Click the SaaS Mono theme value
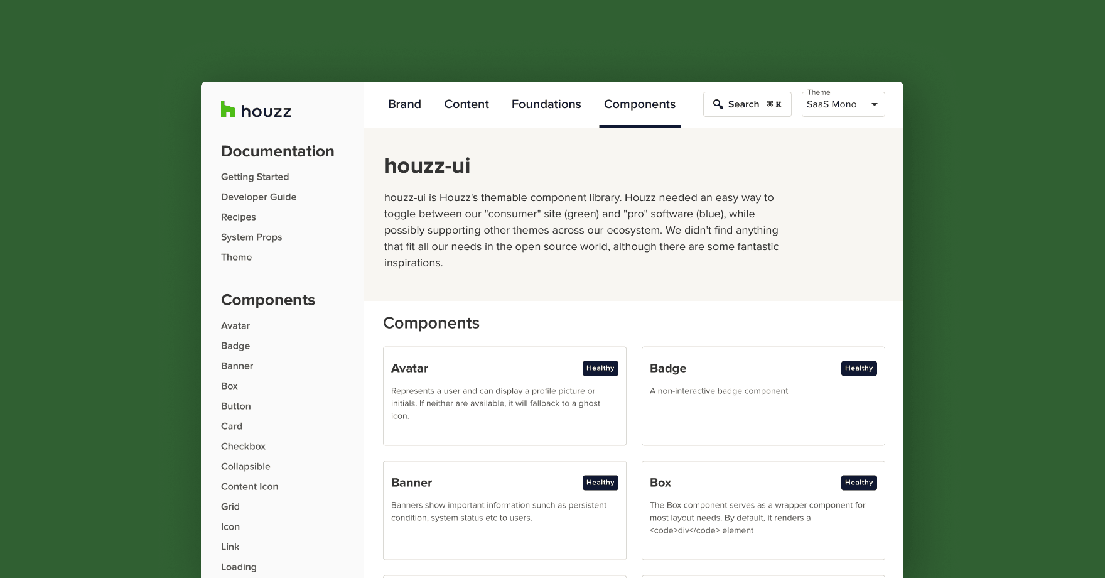Viewport: 1105px width, 578px height. [831, 104]
